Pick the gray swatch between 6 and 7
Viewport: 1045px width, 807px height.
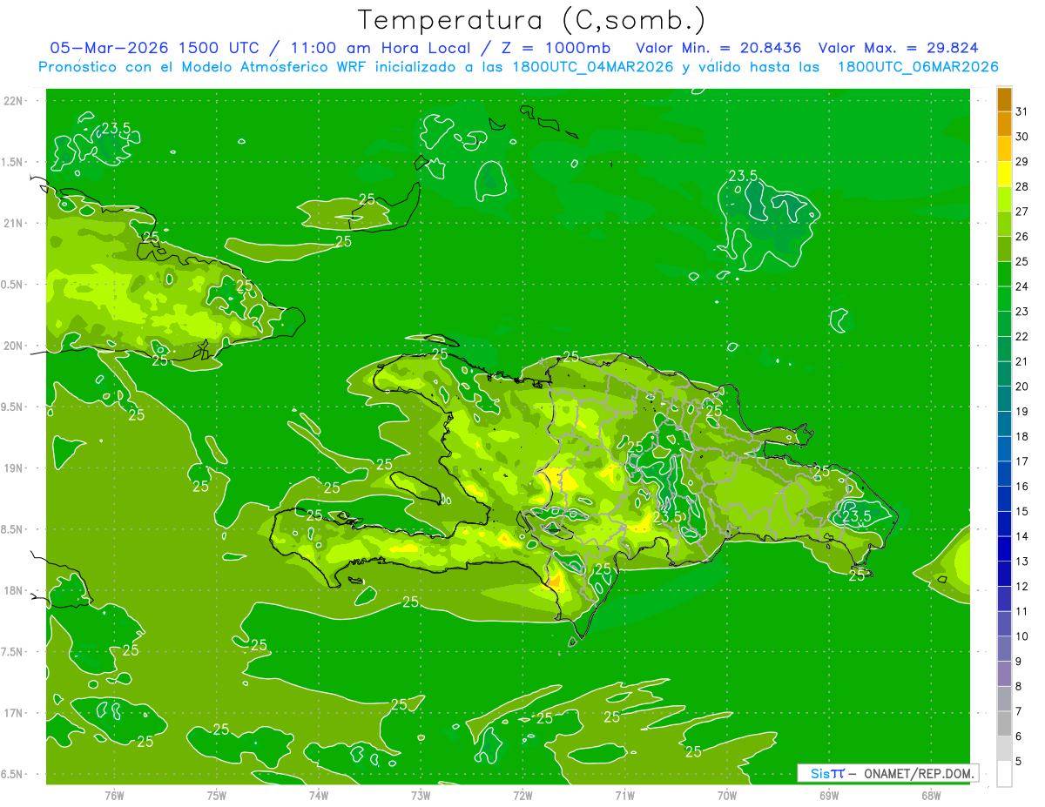(1004, 723)
